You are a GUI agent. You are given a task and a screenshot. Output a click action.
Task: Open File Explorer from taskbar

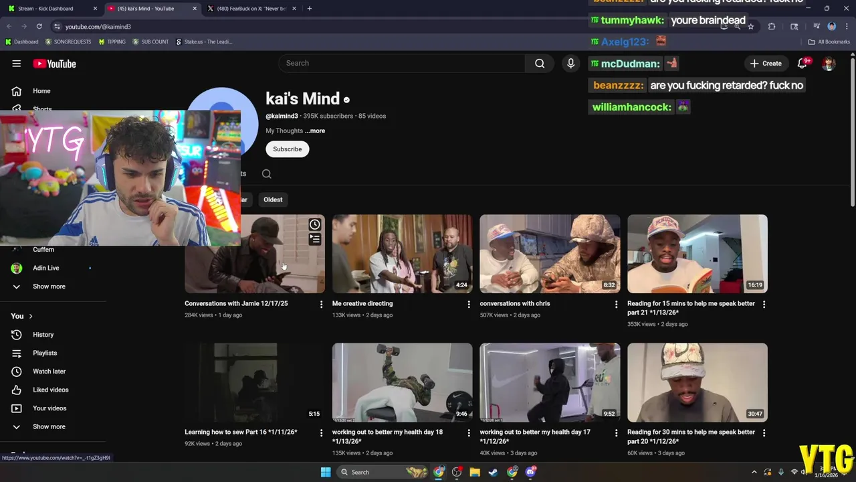coord(475,472)
